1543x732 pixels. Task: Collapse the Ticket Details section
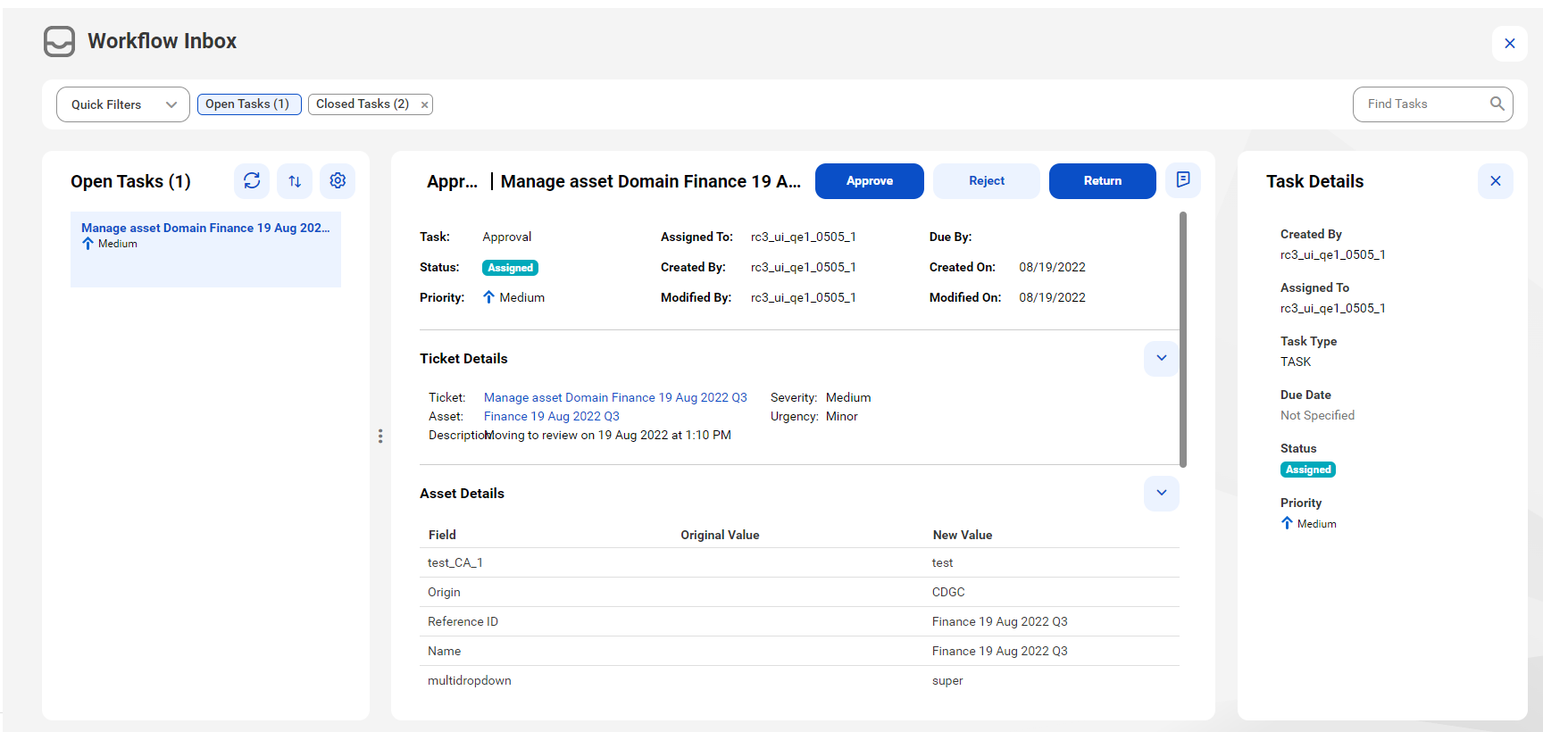[x=1162, y=358]
